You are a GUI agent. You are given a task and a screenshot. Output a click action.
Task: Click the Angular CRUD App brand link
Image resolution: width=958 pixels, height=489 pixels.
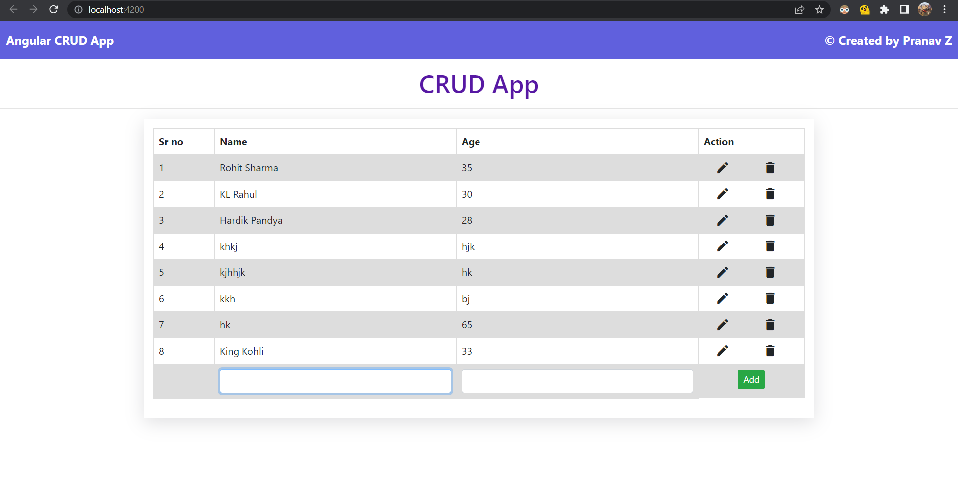(60, 41)
